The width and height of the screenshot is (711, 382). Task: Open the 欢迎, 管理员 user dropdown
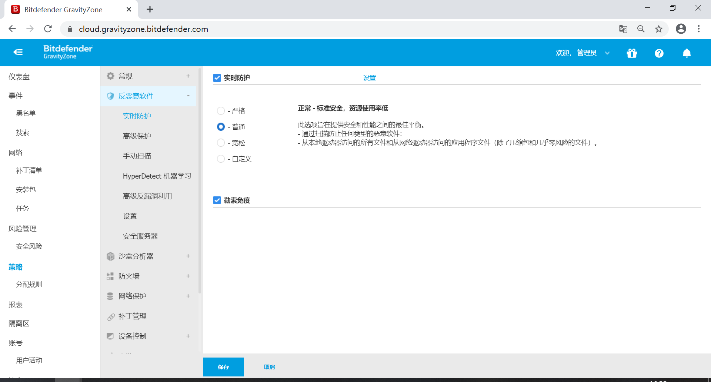pyautogui.click(x=583, y=53)
